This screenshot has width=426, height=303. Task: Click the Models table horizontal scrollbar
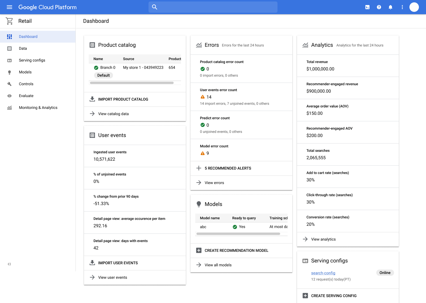(x=238, y=234)
